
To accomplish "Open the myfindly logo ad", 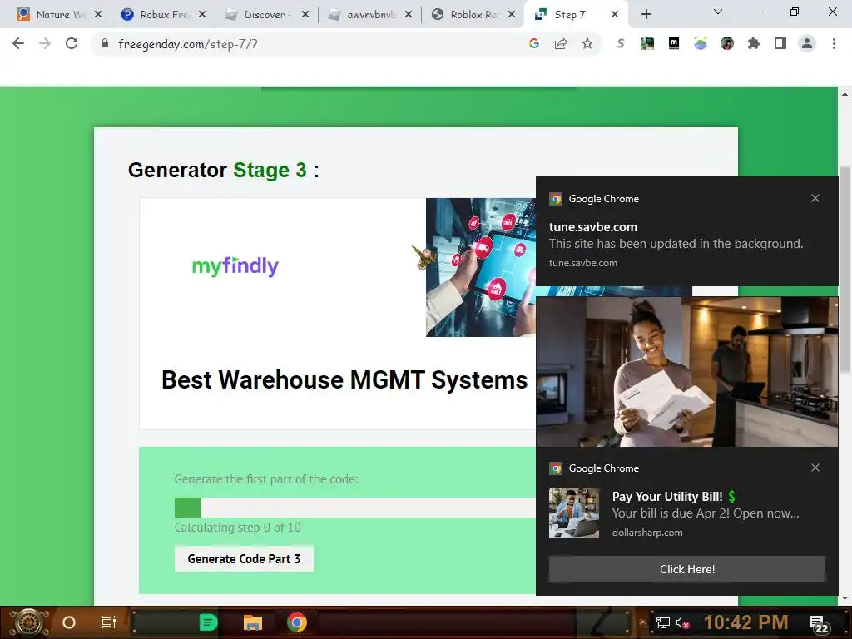I will (x=235, y=265).
